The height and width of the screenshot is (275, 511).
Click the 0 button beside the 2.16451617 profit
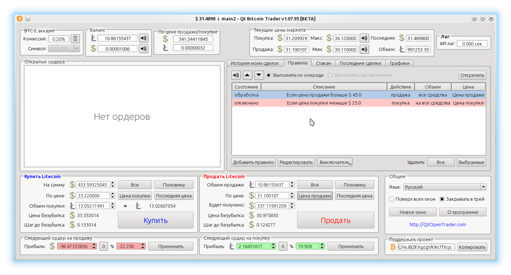tap(283, 246)
